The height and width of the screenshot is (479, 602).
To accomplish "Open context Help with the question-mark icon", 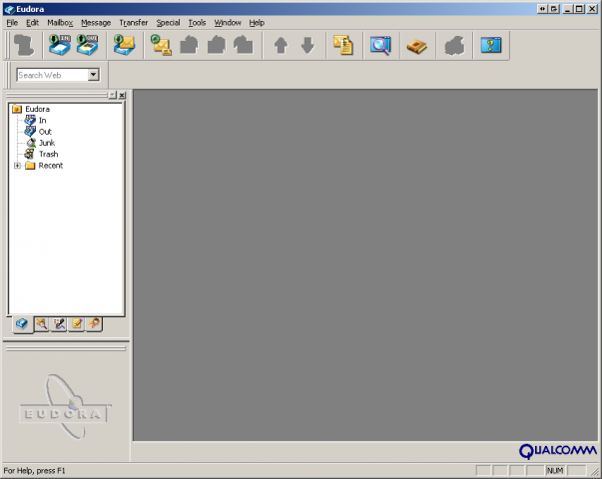I will tap(491, 45).
